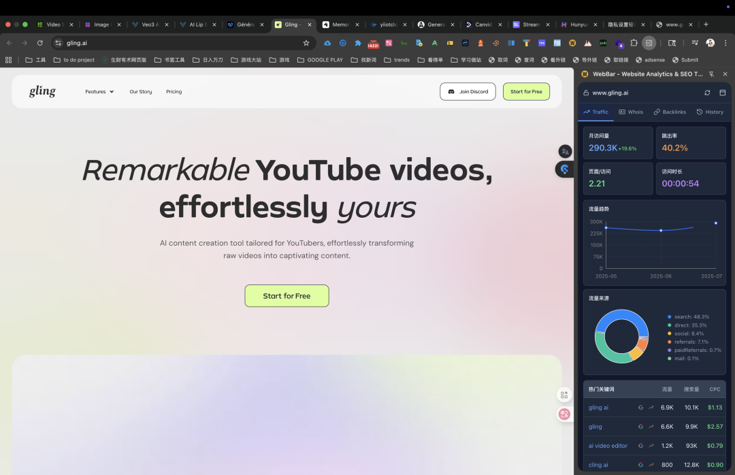Unpin the WebBar side panel
Image resolution: width=735 pixels, height=475 pixels.
pos(711,74)
